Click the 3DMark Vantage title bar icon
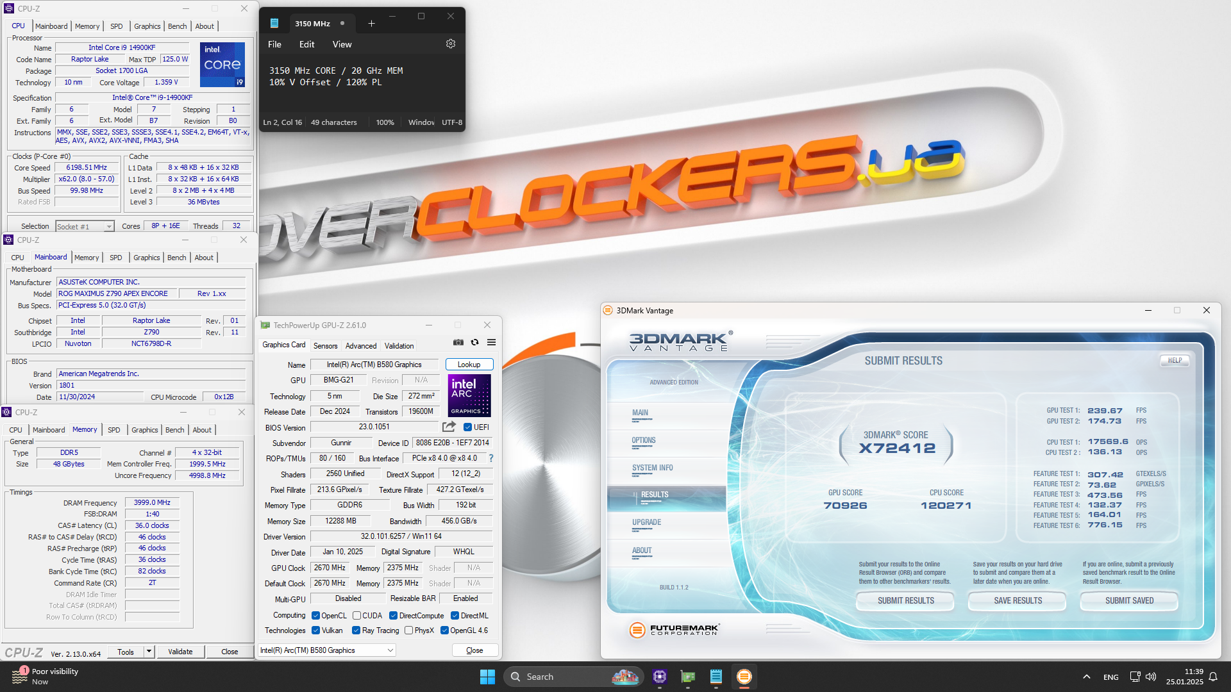 pyautogui.click(x=608, y=311)
